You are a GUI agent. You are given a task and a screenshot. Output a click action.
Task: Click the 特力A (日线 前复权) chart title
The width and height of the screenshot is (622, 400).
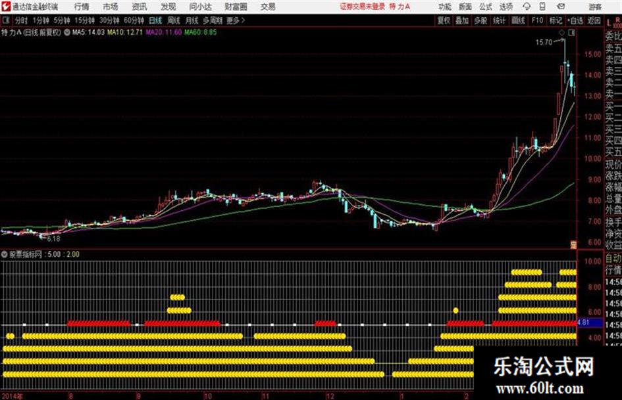[32, 32]
